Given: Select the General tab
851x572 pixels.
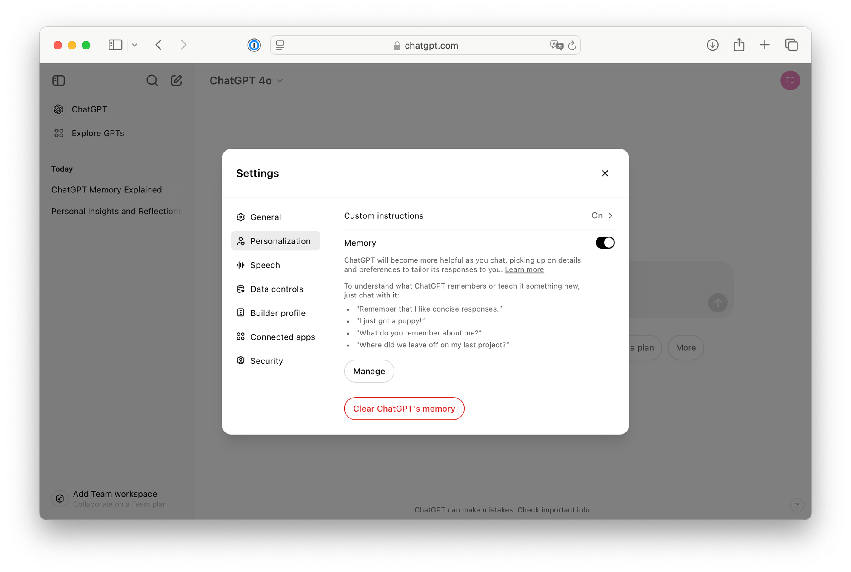Looking at the screenshot, I should point(266,216).
